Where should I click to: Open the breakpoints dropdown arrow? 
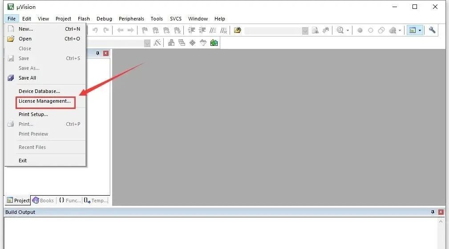point(400,30)
